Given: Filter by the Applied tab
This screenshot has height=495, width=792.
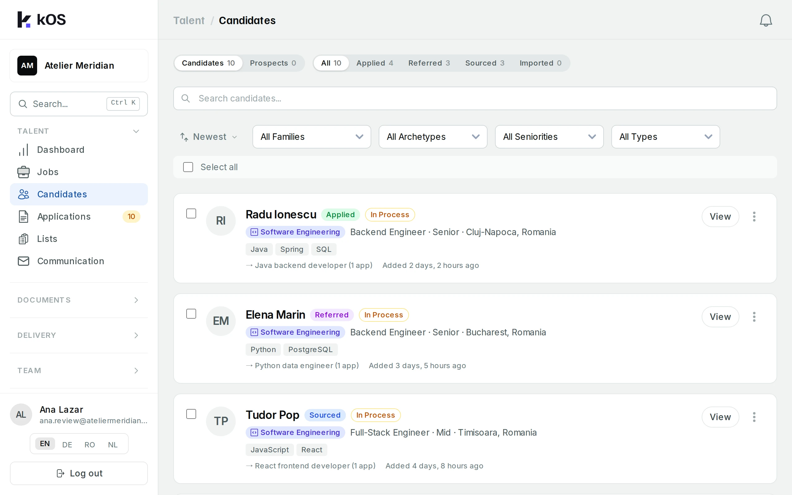Looking at the screenshot, I should click(x=375, y=63).
